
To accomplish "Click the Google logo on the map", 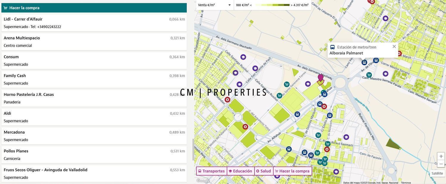I will pos(203,181).
